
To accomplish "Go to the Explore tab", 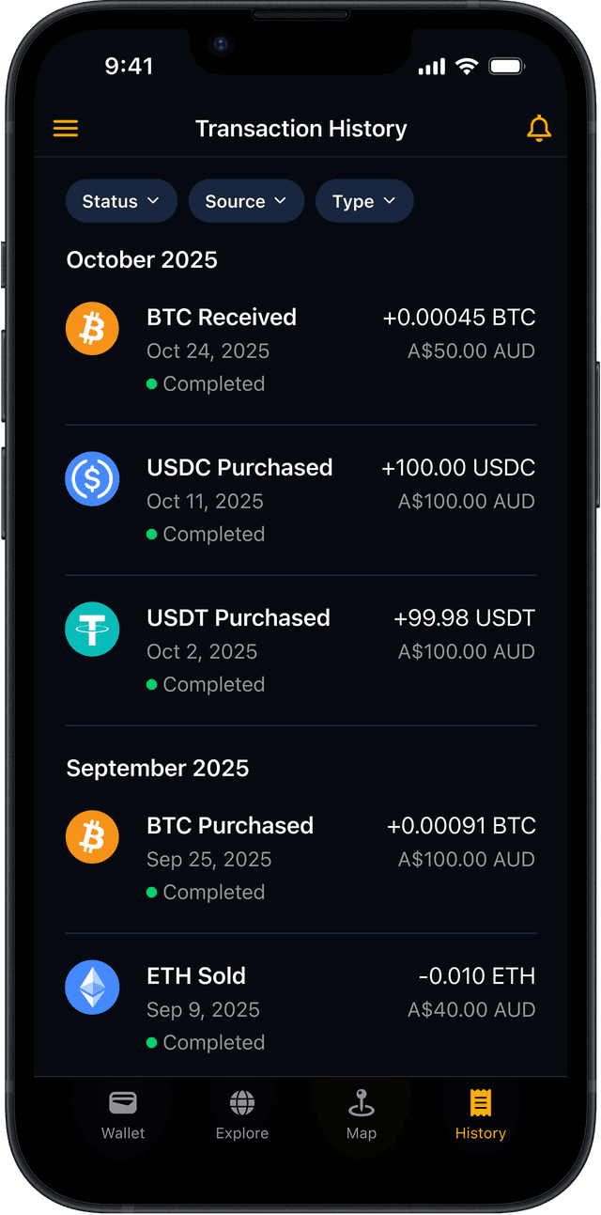I will 242,1114.
